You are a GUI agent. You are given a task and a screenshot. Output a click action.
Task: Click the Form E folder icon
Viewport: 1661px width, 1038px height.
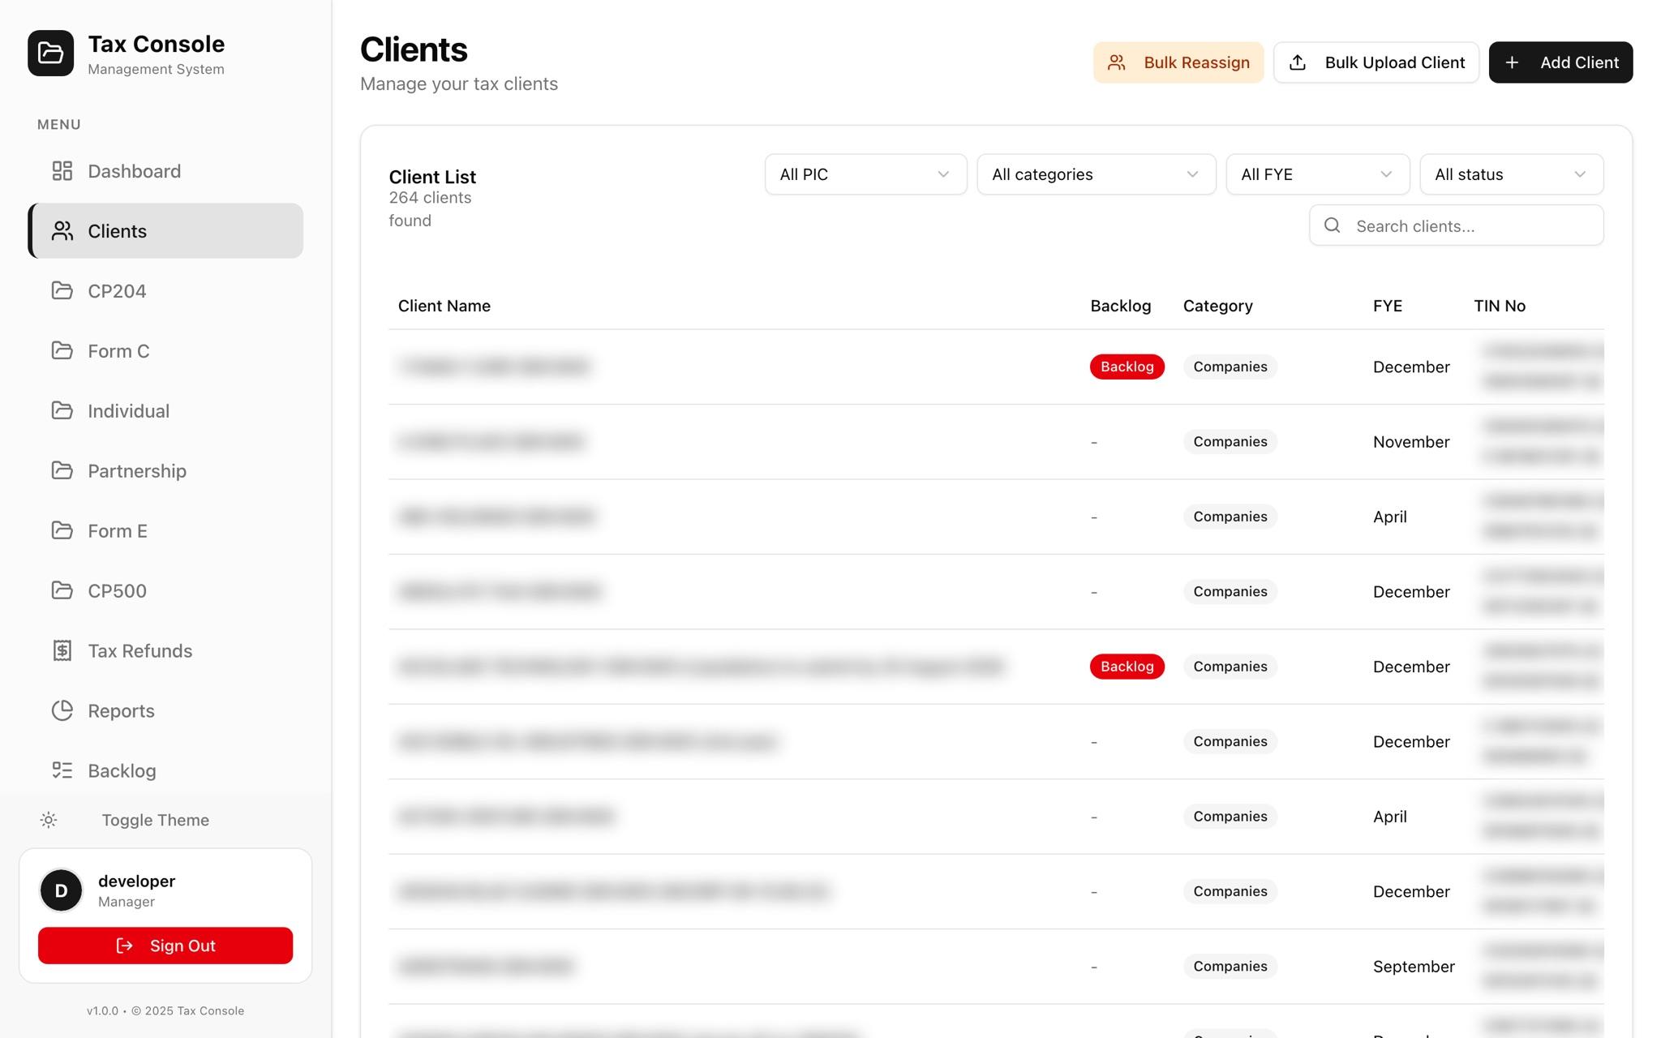coord(62,531)
